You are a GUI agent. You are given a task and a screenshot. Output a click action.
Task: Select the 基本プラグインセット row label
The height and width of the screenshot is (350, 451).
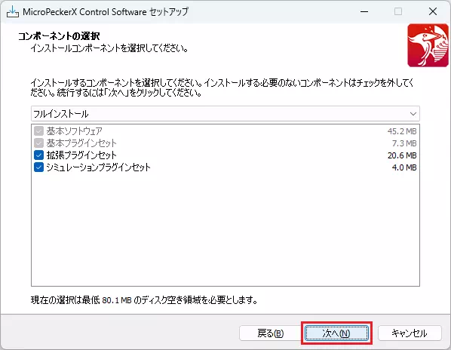(x=81, y=143)
